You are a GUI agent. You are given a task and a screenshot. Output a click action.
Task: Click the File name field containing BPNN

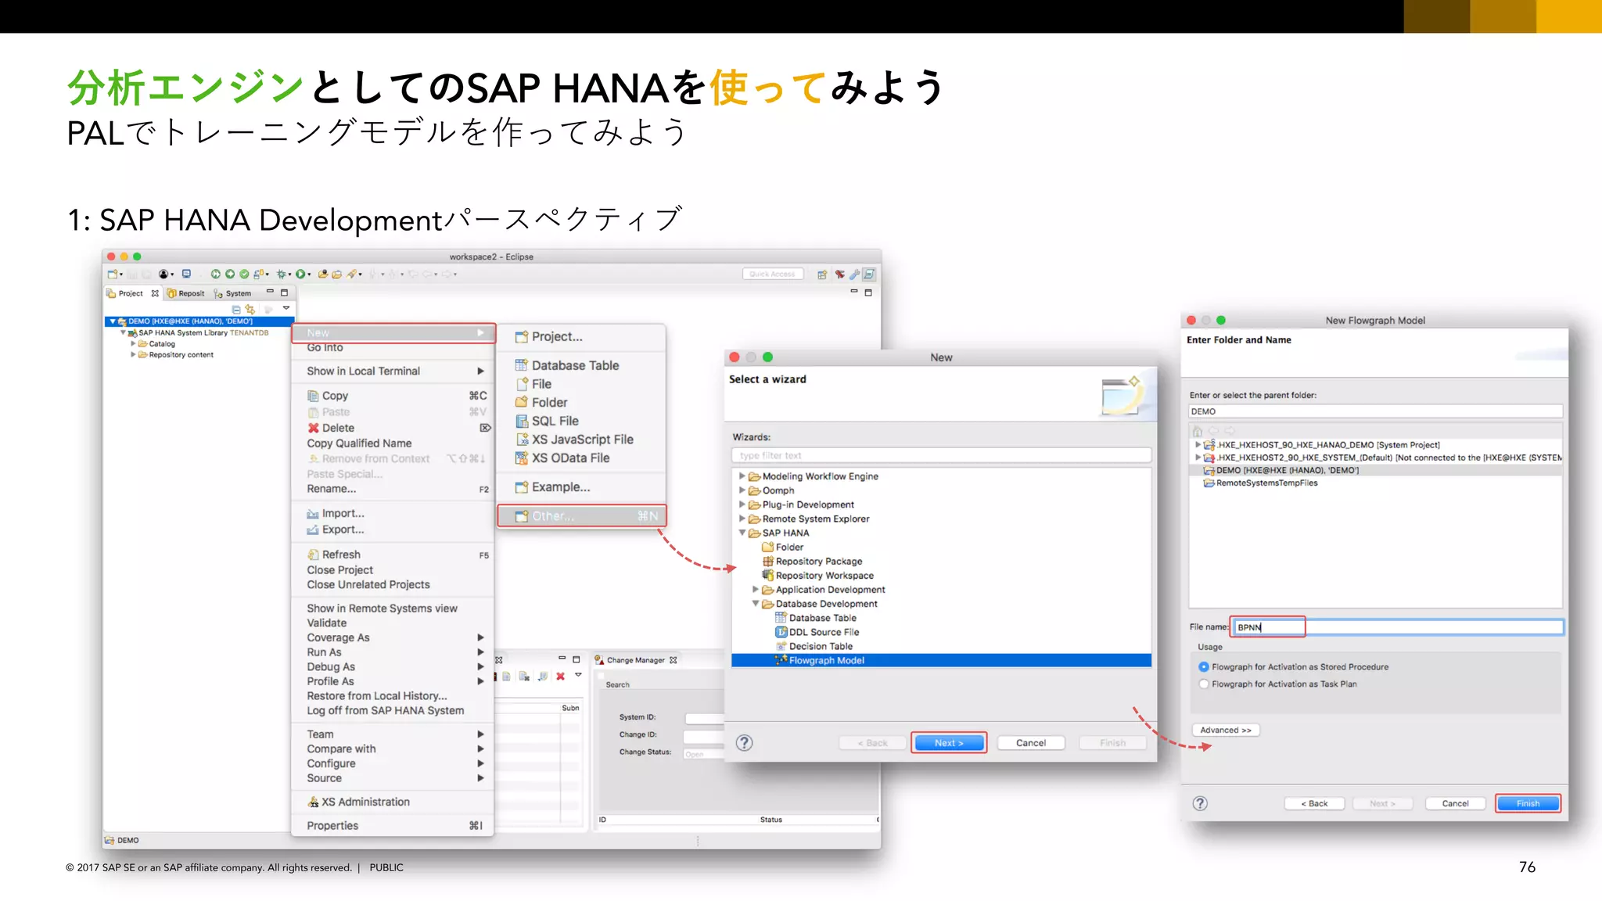pyautogui.click(x=1398, y=627)
